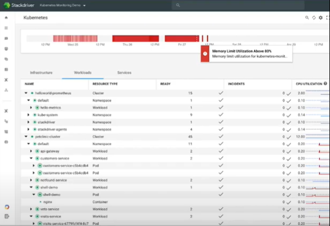The width and height of the screenshot is (330, 226).
Task: Collapse the customers-service workload
Action: pyautogui.click(x=31, y=158)
